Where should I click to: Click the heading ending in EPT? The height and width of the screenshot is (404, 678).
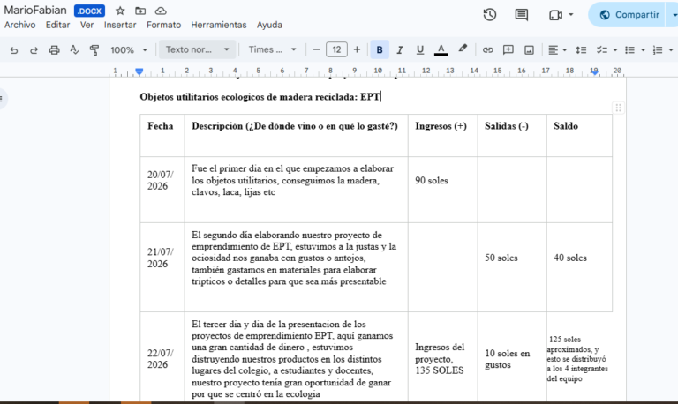pyautogui.click(x=260, y=97)
